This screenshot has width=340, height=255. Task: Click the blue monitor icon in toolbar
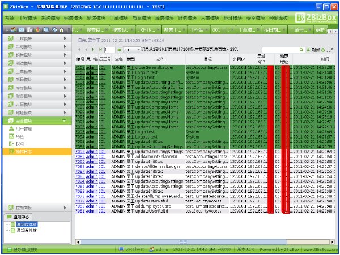pos(46,29)
